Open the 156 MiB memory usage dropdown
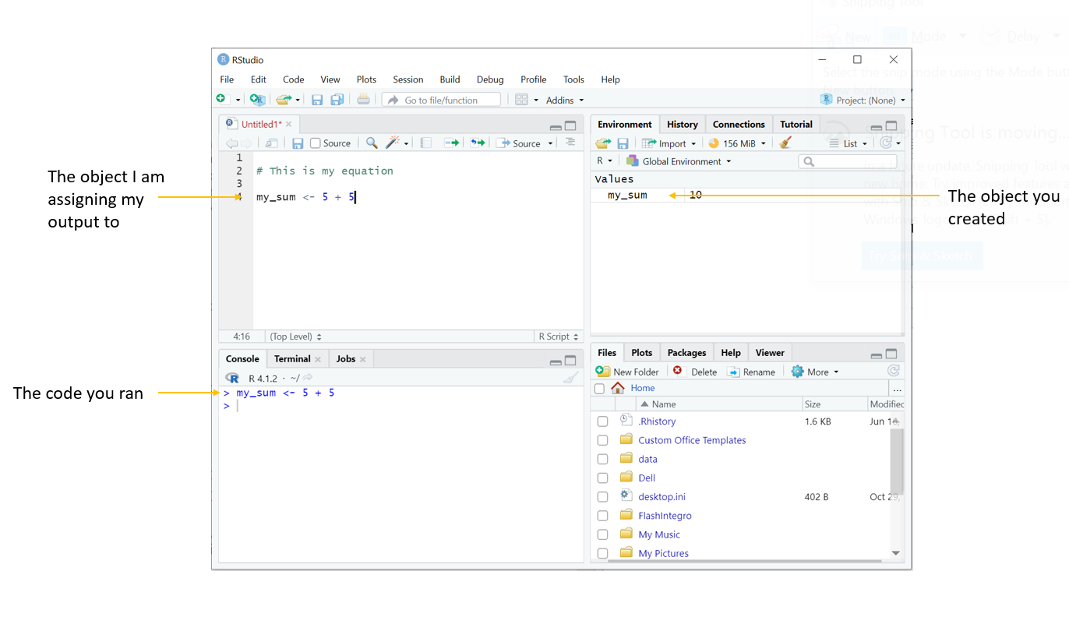The image size is (1069, 624). point(736,143)
